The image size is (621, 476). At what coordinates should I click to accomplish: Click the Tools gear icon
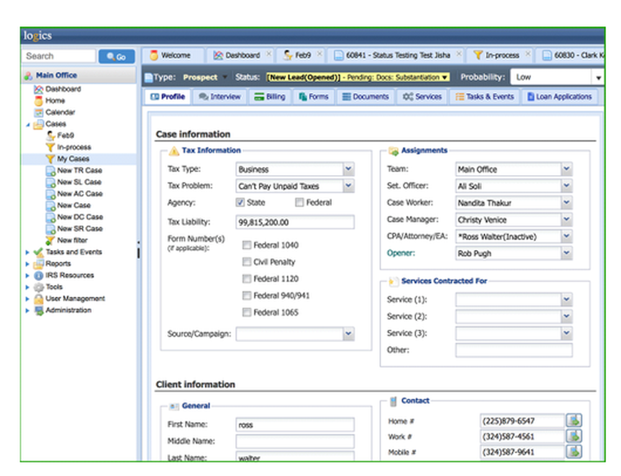coord(39,287)
